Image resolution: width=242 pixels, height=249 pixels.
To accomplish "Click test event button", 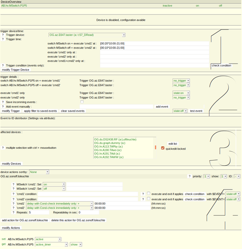I will [x=196, y=111].
